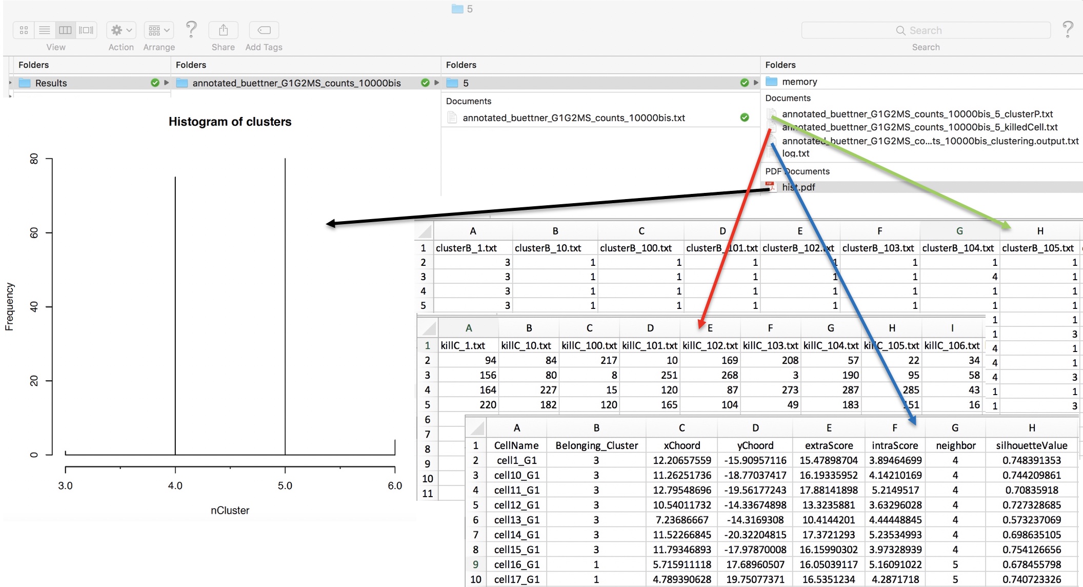The width and height of the screenshot is (1083, 587).
Task: Click the extraScore header cell
Action: click(x=829, y=445)
